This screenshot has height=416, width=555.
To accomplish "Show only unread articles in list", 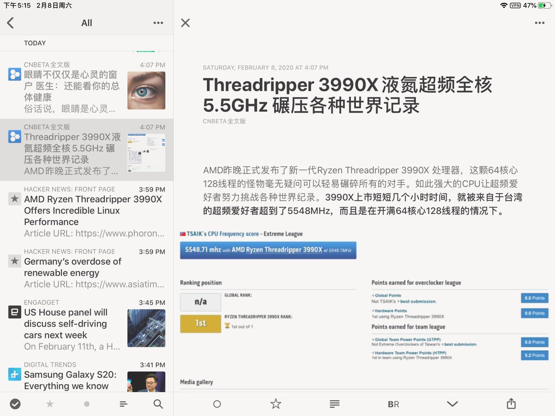I will tap(87, 404).
